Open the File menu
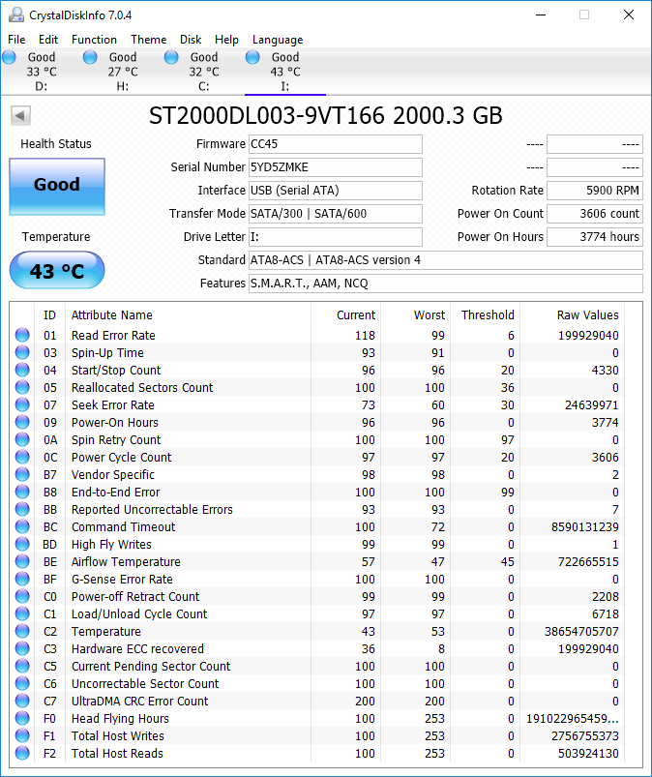 (x=16, y=40)
